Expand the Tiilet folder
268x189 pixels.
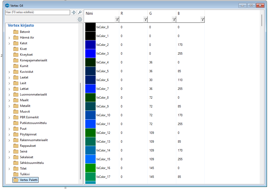tap(9, 169)
